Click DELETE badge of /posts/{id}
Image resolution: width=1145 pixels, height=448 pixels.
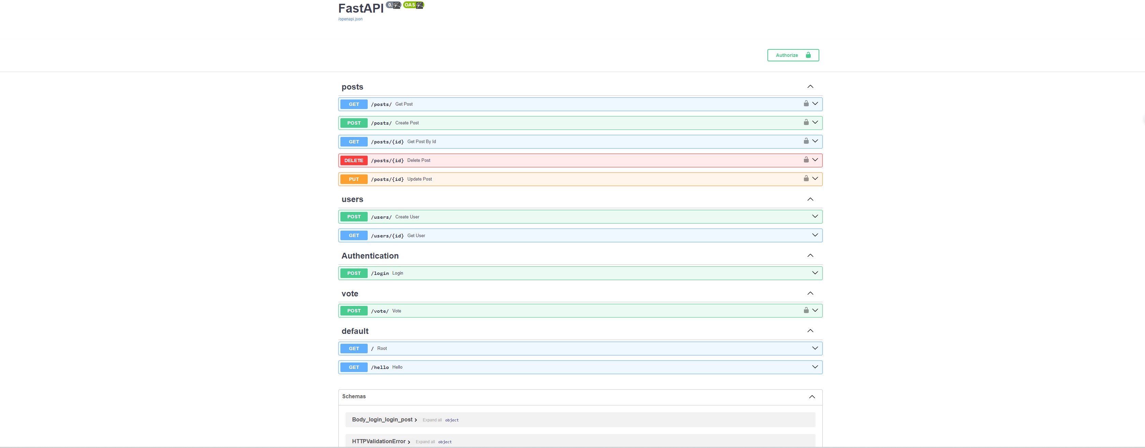(354, 160)
